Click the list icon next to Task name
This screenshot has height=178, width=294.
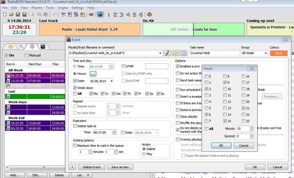184,53
